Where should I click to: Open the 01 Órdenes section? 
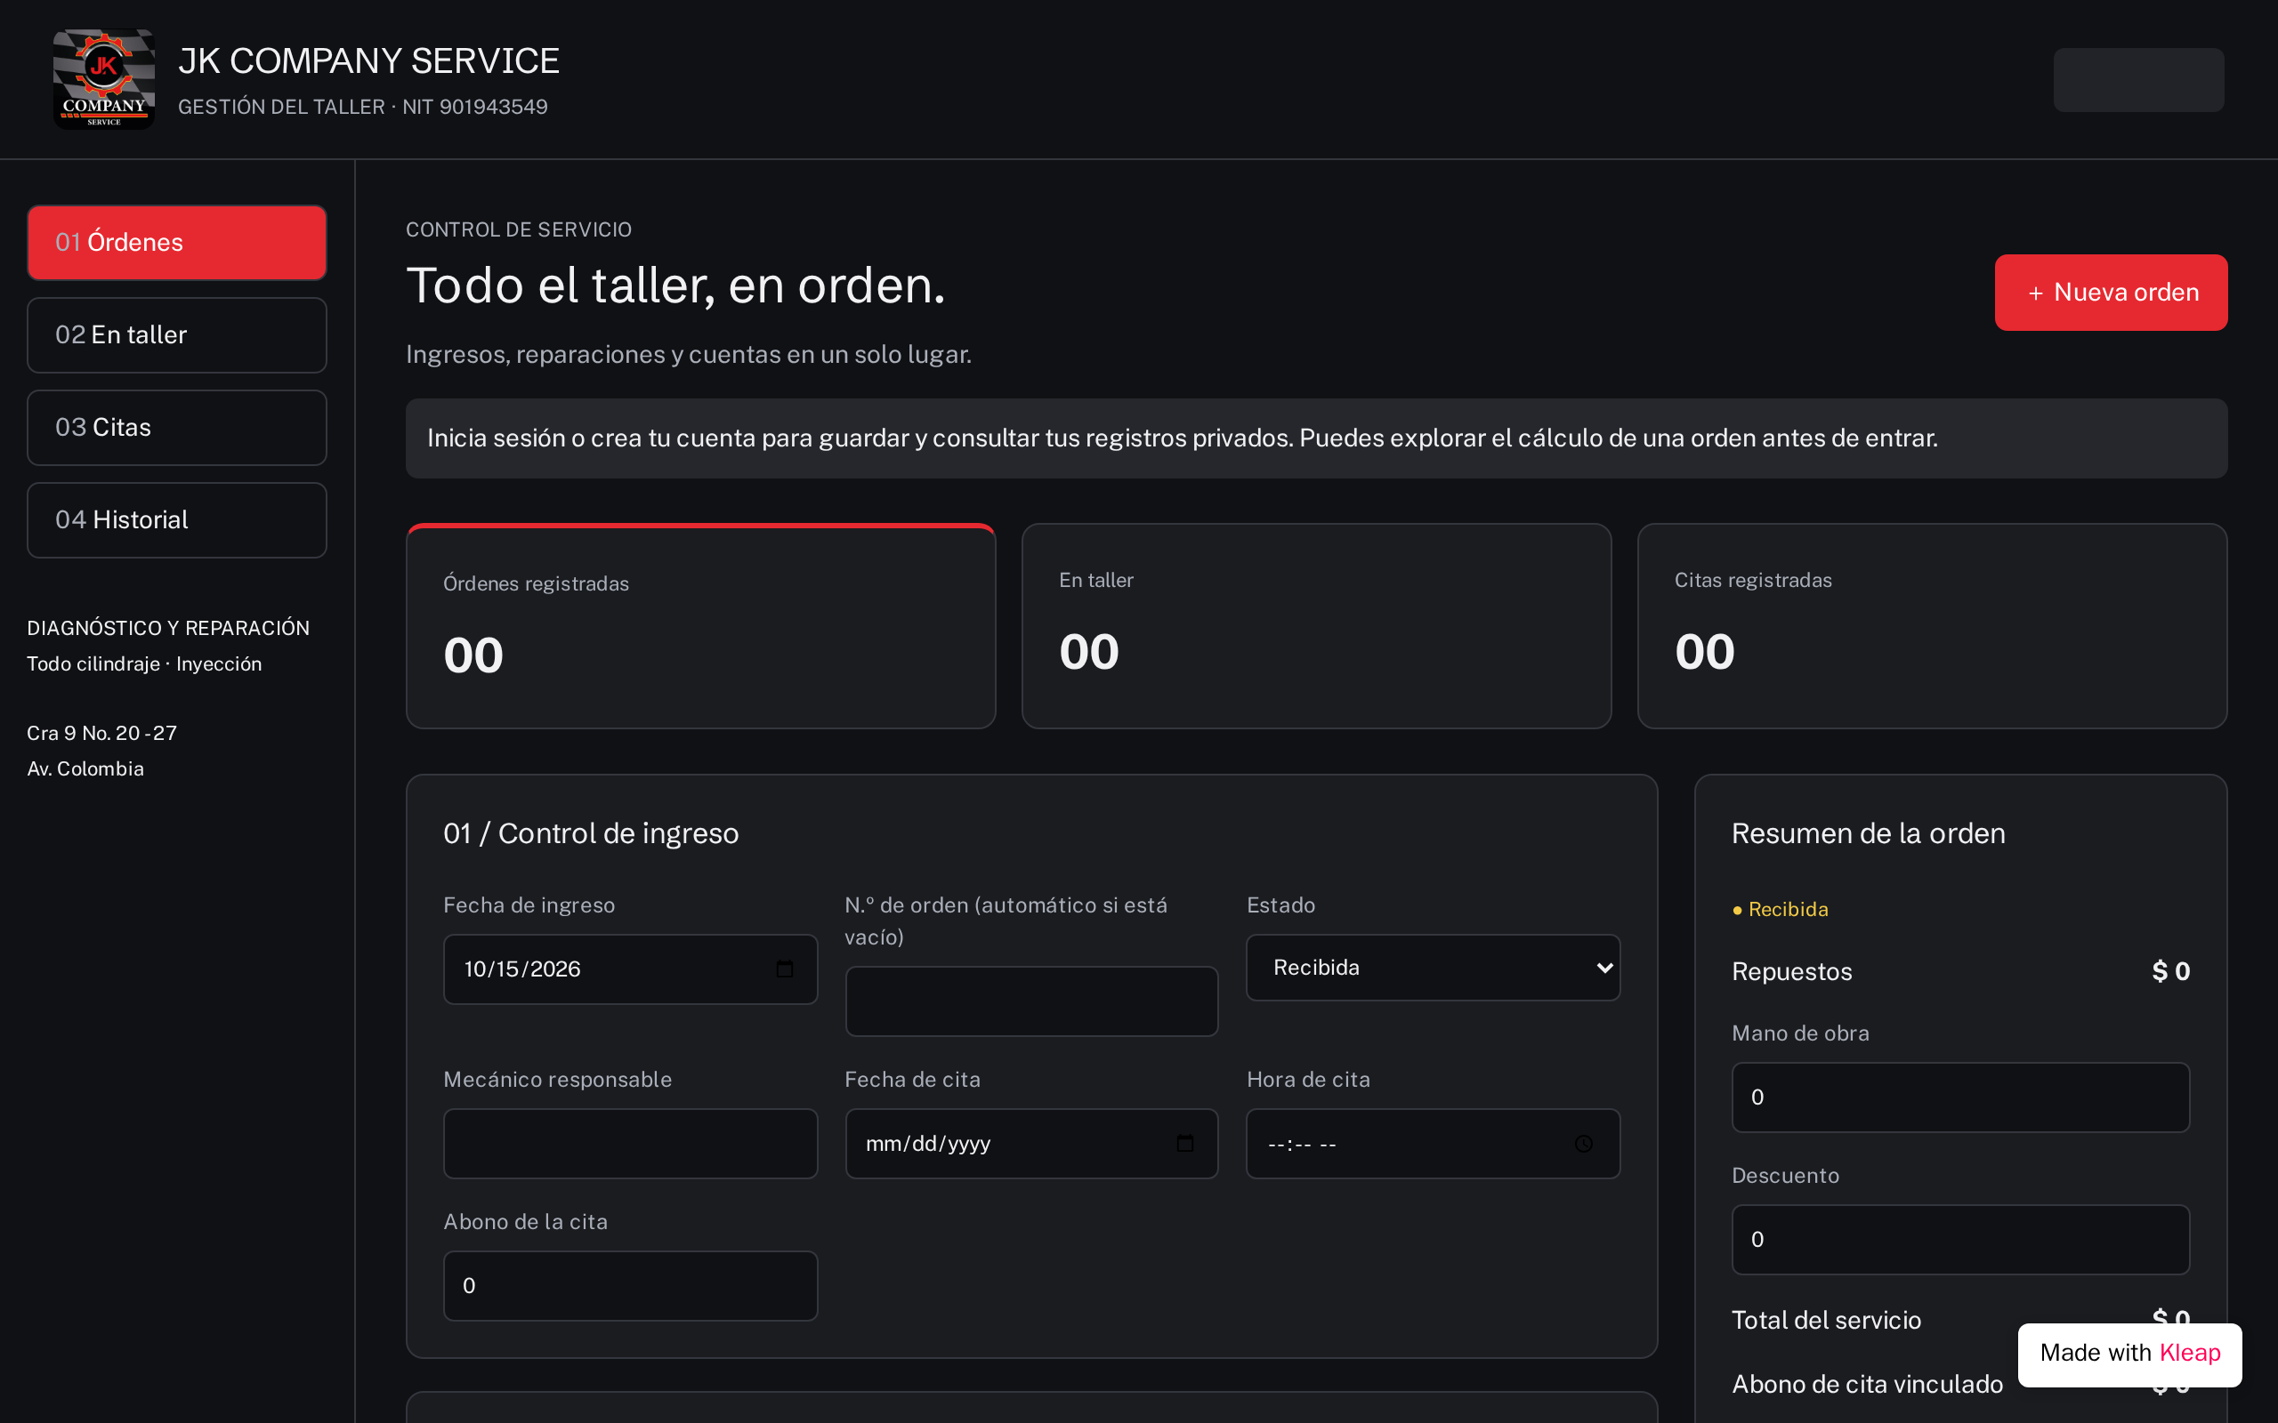(x=177, y=243)
